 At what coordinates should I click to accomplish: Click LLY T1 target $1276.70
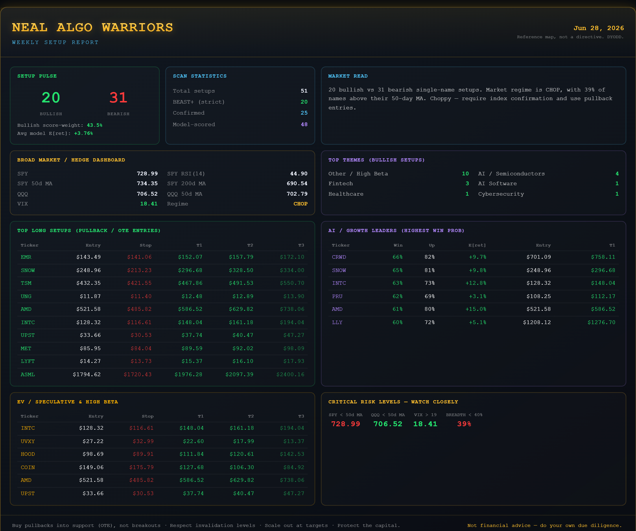point(602,322)
